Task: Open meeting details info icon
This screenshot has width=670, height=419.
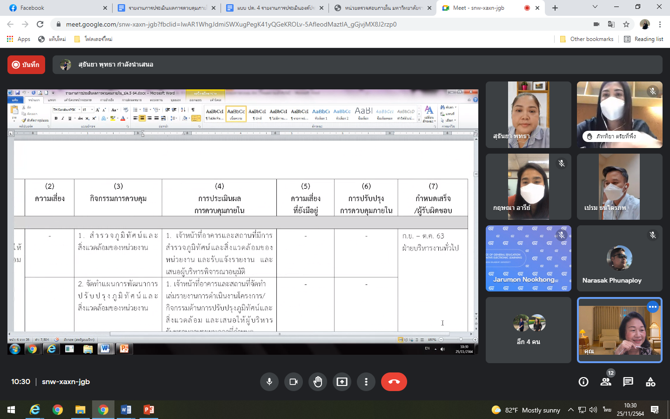Action: [x=583, y=382]
